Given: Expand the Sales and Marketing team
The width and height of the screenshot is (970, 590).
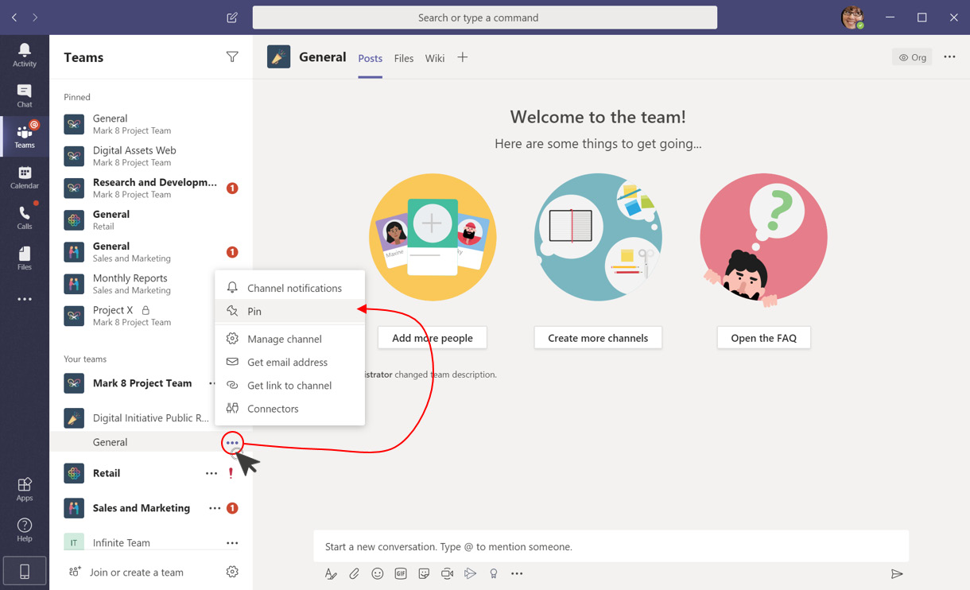Looking at the screenshot, I should click(142, 508).
